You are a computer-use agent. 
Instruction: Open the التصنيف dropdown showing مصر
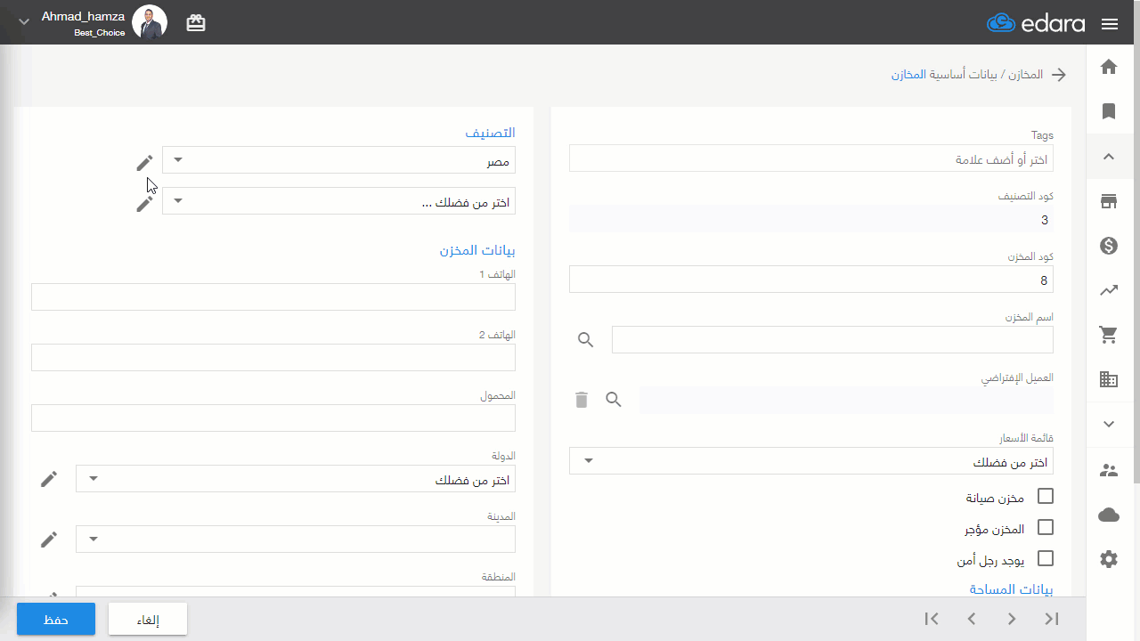click(338, 160)
